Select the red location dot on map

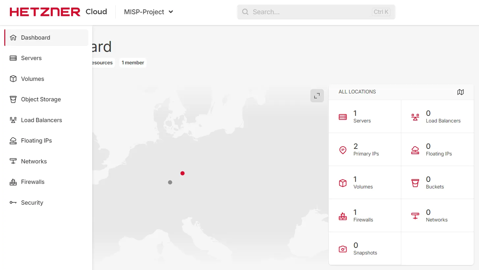[x=183, y=173]
